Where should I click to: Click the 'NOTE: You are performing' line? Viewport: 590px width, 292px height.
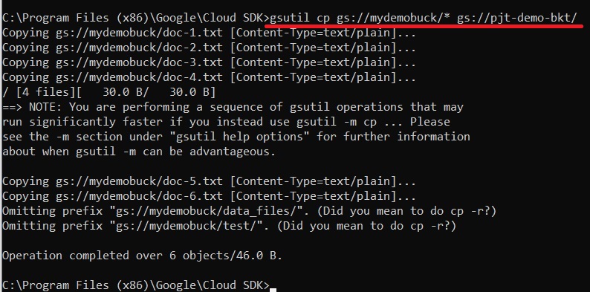pos(233,107)
